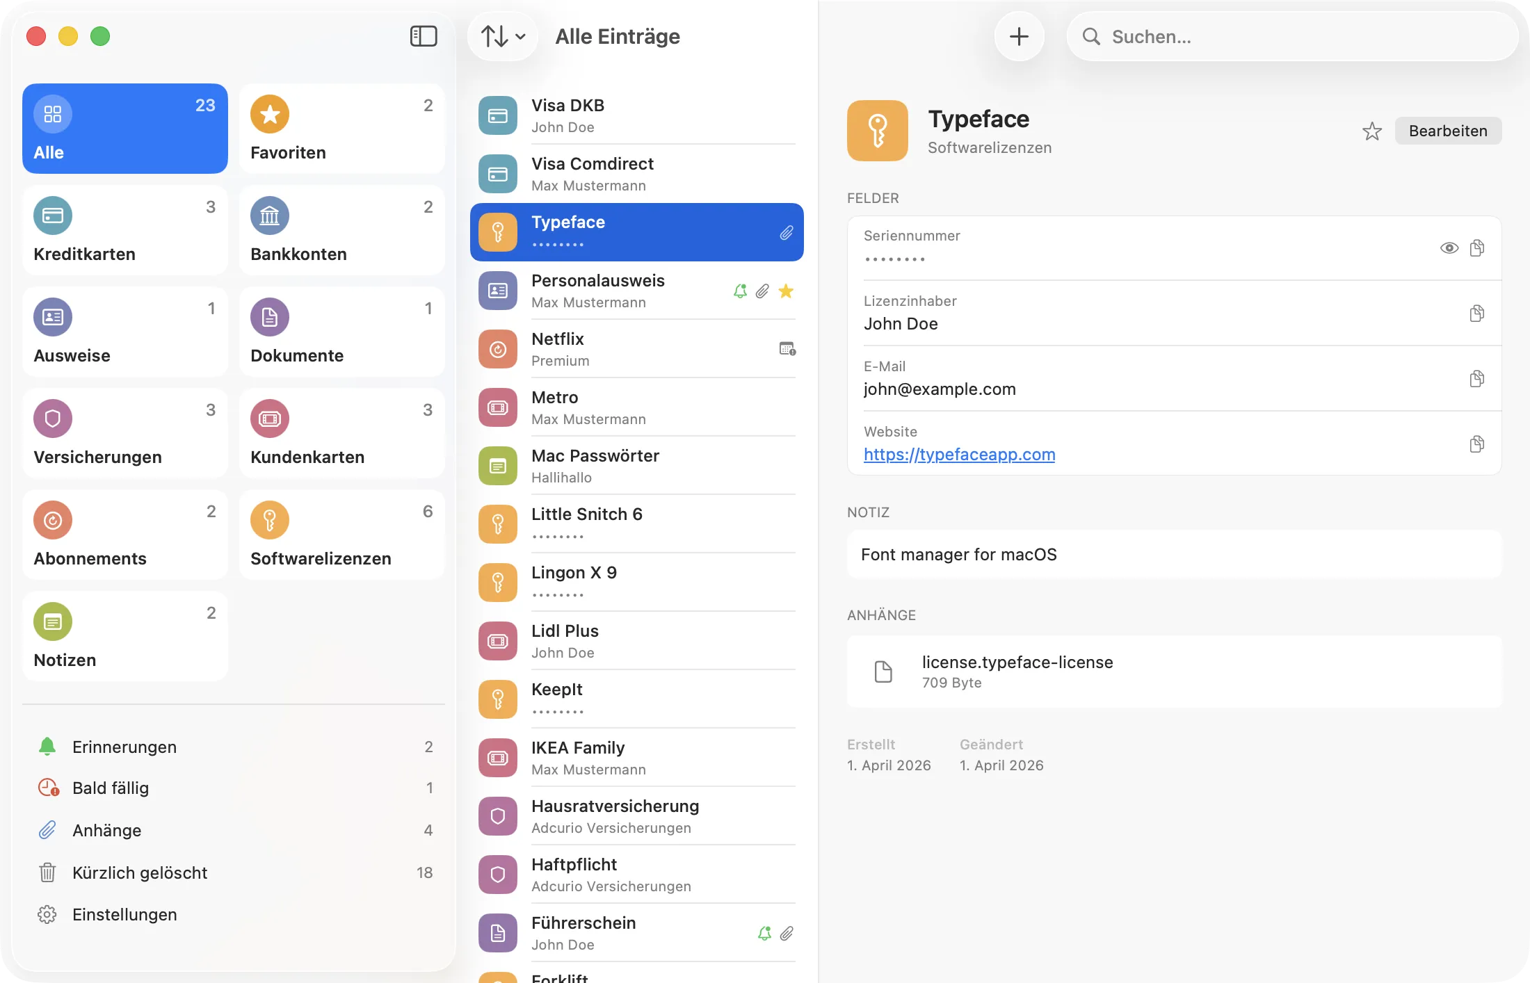Image resolution: width=1530 pixels, height=983 pixels.
Task: Copy the Website field value
Action: click(x=1476, y=444)
